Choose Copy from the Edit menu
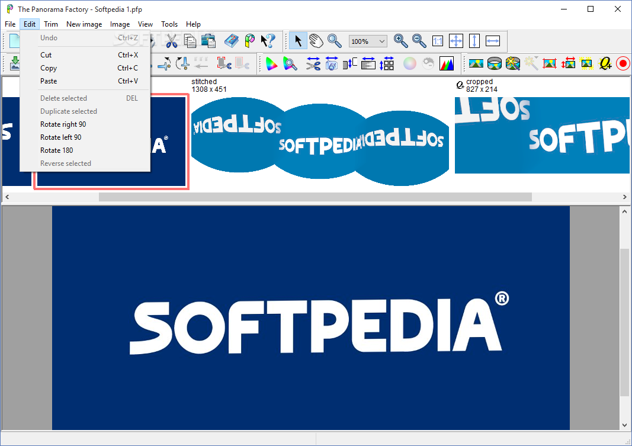 (85, 68)
